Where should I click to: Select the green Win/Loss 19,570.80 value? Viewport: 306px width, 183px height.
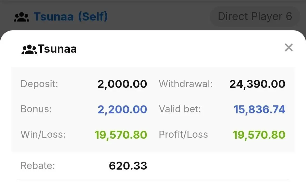click(121, 135)
